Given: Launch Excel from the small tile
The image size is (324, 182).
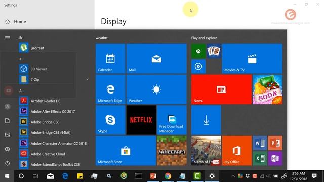Looking at the screenshot, I should click(x=260, y=158).
